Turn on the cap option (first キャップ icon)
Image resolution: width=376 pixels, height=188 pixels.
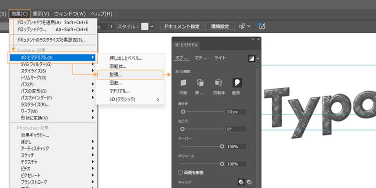point(241,182)
